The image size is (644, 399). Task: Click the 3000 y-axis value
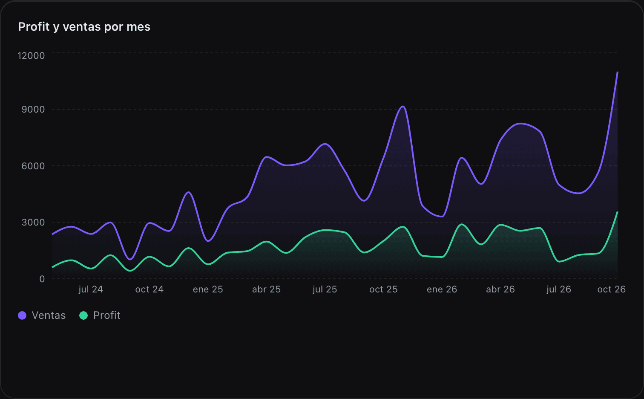[33, 223]
